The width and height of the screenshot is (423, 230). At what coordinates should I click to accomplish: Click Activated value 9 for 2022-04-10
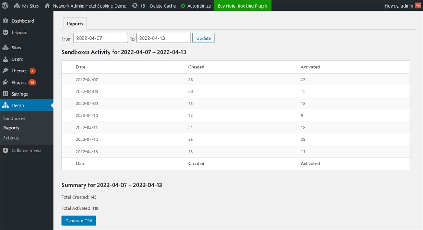pos(302,115)
